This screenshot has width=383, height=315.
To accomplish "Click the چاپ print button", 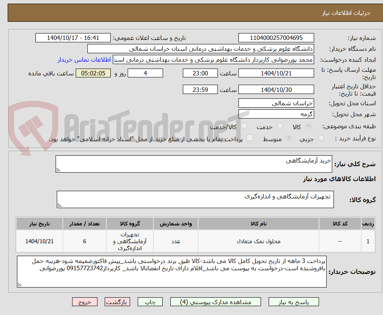I will point(150,302).
